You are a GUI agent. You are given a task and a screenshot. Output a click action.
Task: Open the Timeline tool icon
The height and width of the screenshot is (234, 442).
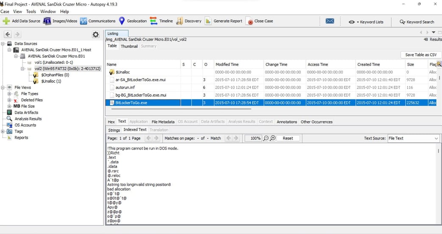(154, 21)
